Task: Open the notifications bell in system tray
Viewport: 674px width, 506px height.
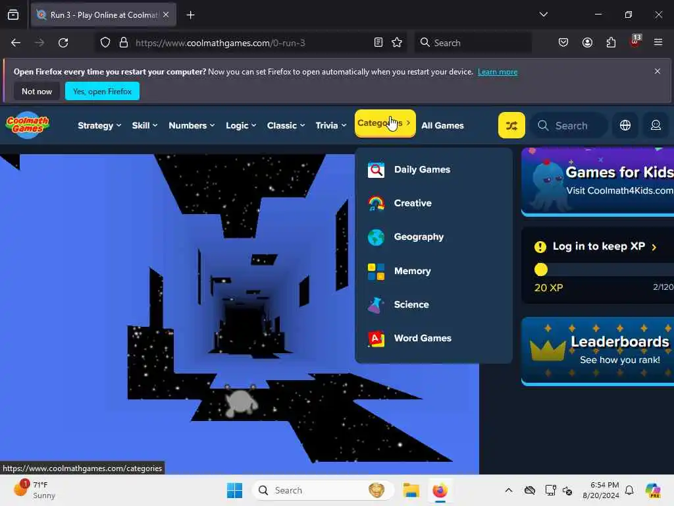Action: tap(629, 490)
